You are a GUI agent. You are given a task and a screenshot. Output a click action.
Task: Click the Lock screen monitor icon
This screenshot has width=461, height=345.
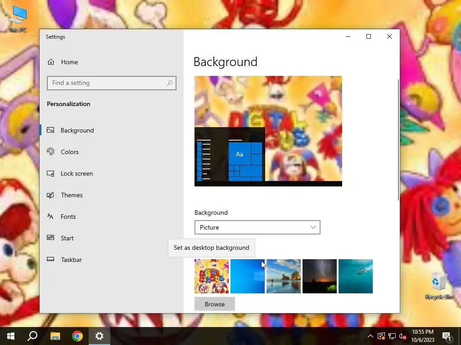(50, 173)
